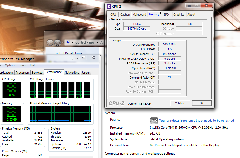Go forward in Control Panel window
Viewport: 240px width, 158px height.
58,42
